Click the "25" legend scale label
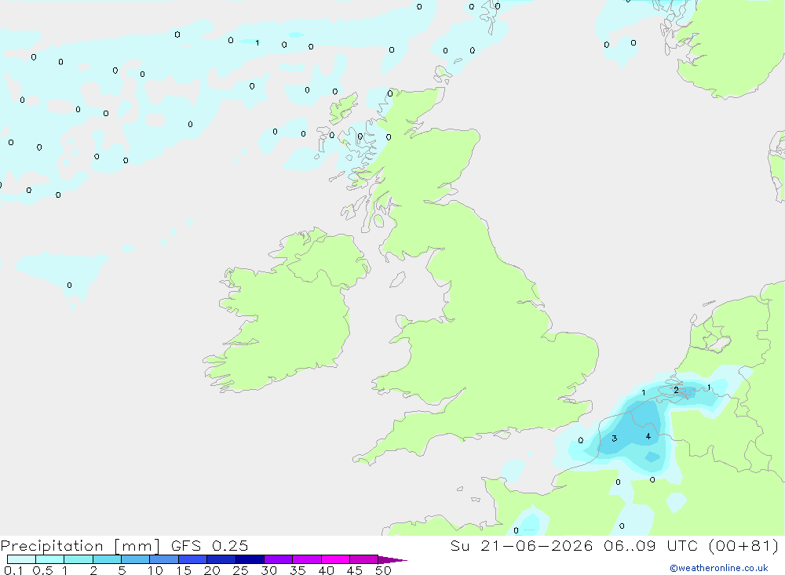 241,570
